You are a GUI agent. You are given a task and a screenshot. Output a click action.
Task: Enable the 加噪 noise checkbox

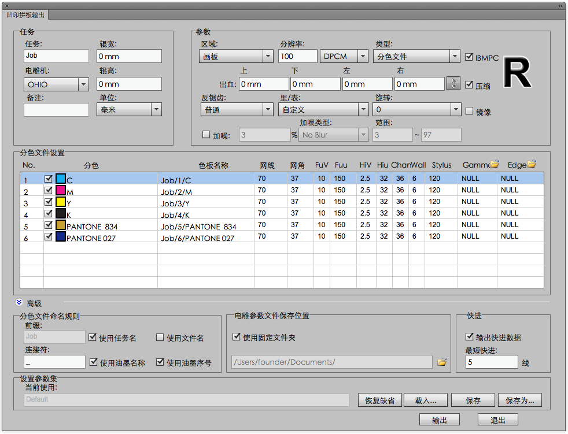[206, 135]
